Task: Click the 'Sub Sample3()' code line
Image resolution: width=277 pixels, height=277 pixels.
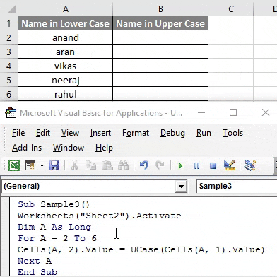Action: [x=54, y=204]
